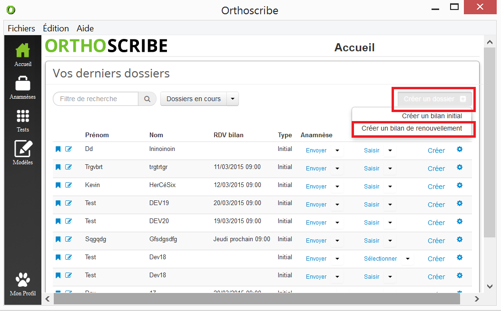This screenshot has width=501, height=311.
Task: Expand Envoyer dropdown arrow in Trgvbrt row
Action: [337, 169]
